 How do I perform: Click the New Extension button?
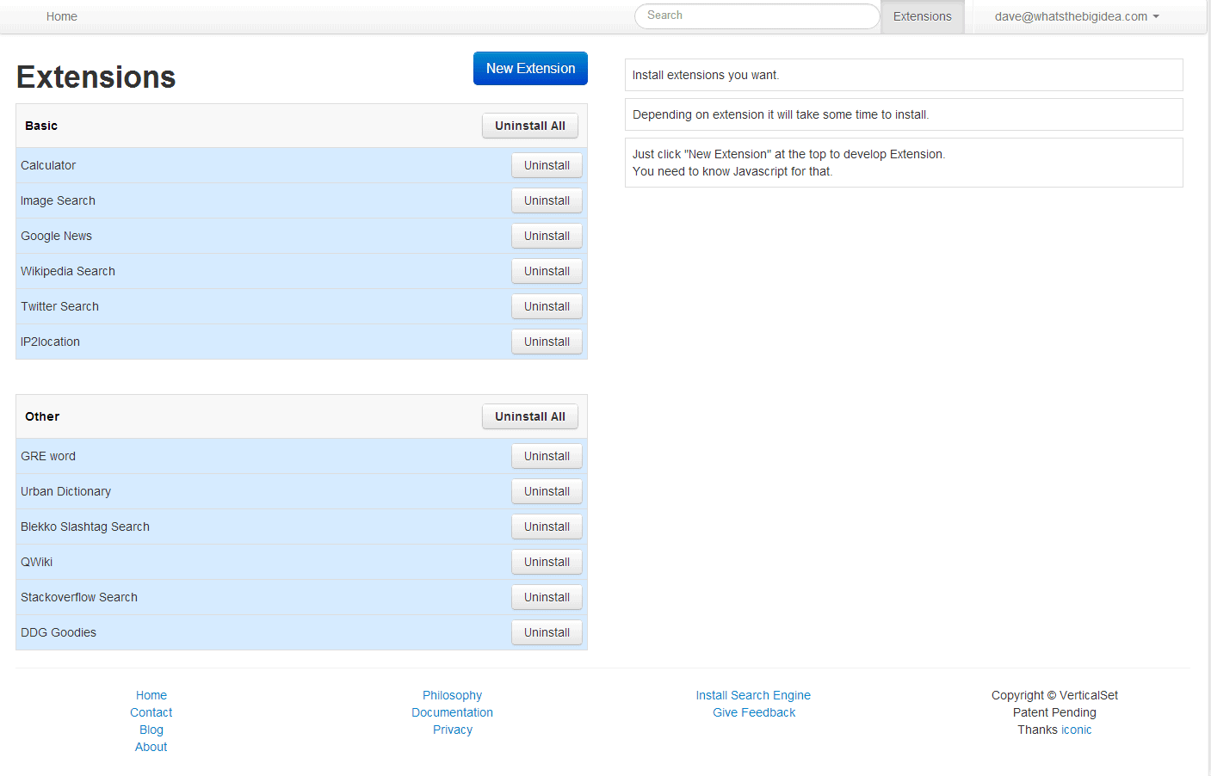(530, 68)
